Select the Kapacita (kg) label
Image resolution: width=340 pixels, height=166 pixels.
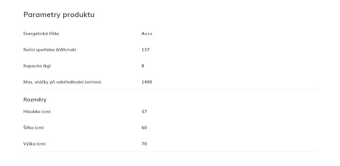[37, 66]
